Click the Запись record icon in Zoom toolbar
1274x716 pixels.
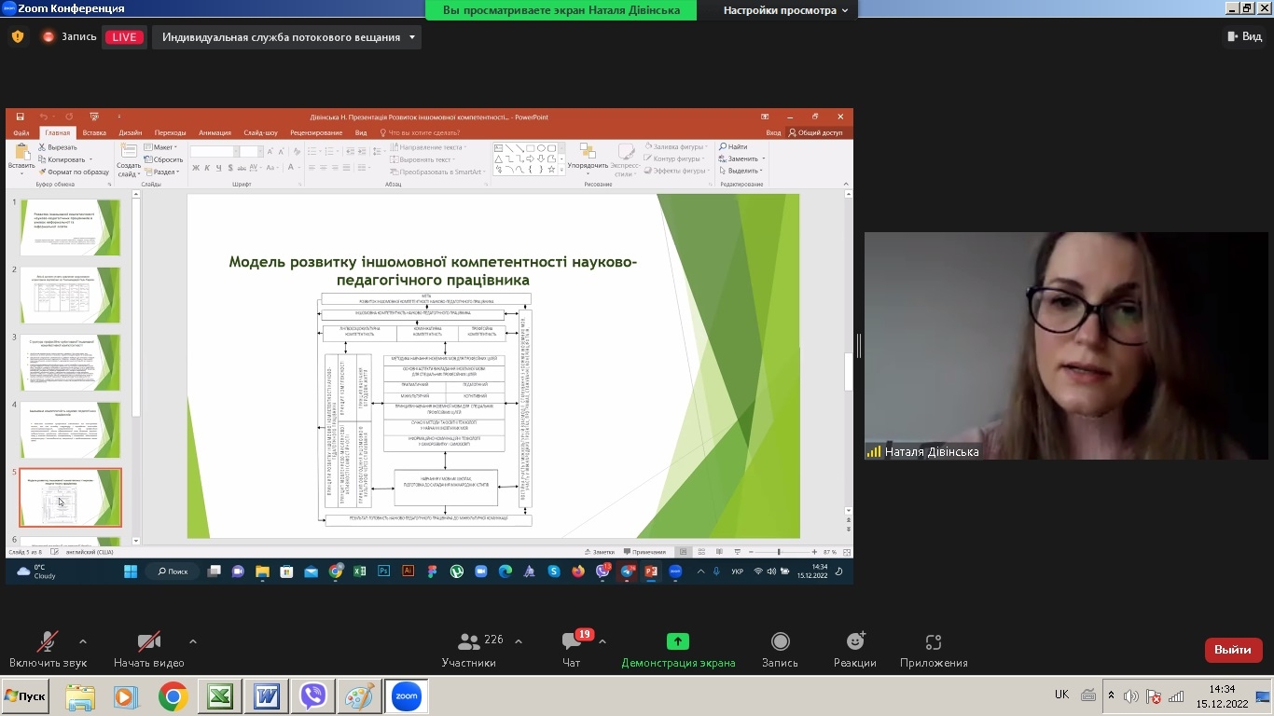tap(780, 649)
